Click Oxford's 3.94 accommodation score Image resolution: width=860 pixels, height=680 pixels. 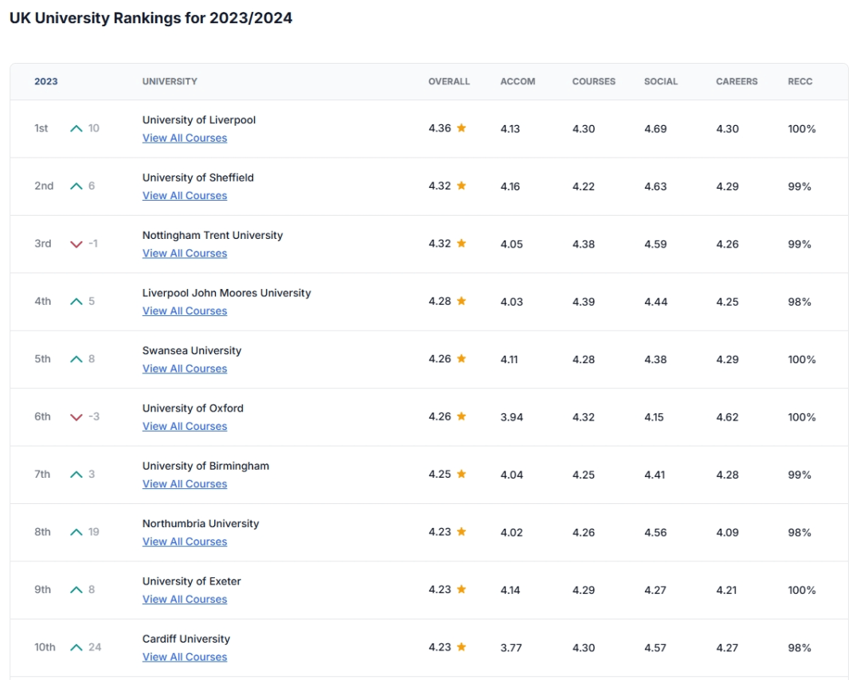pos(512,416)
